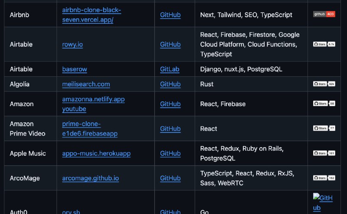Click the 'TypeScript, React, Redux, RxJS' stack text

tap(247, 178)
